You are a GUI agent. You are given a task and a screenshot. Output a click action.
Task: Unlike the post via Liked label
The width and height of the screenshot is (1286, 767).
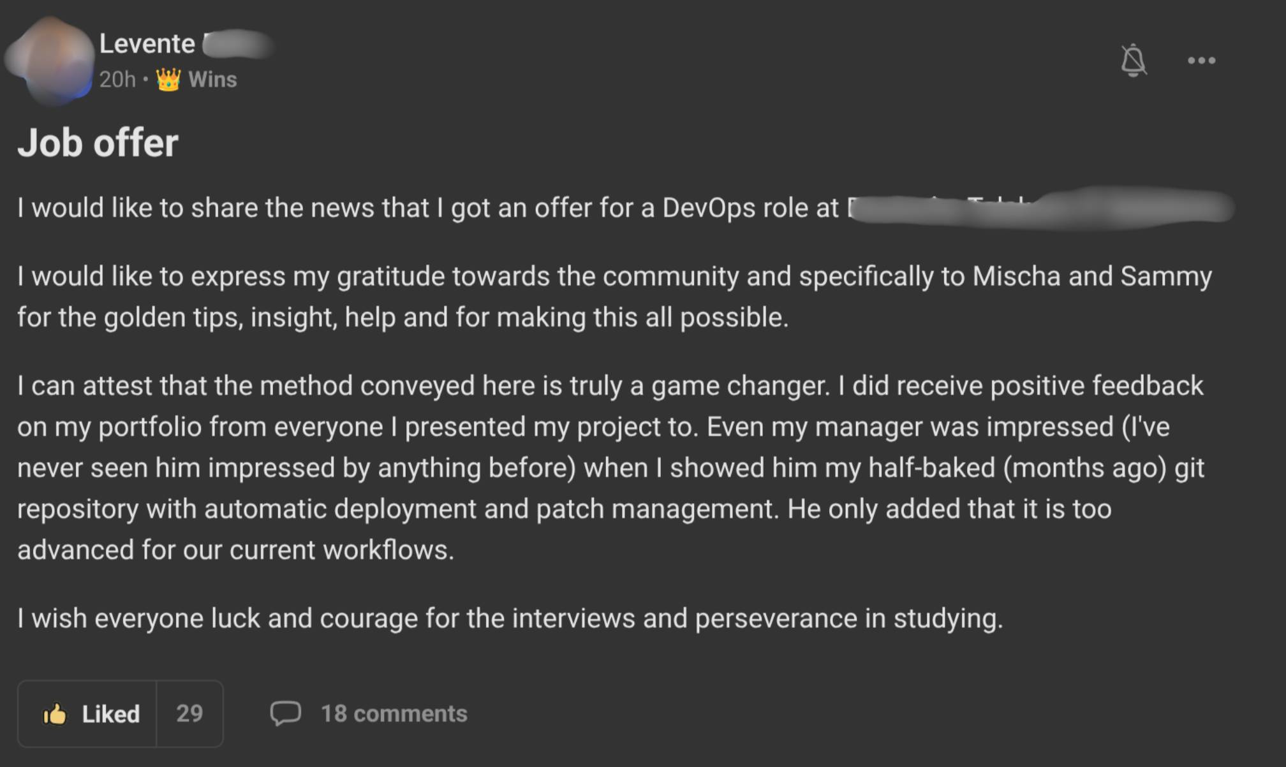coord(110,714)
